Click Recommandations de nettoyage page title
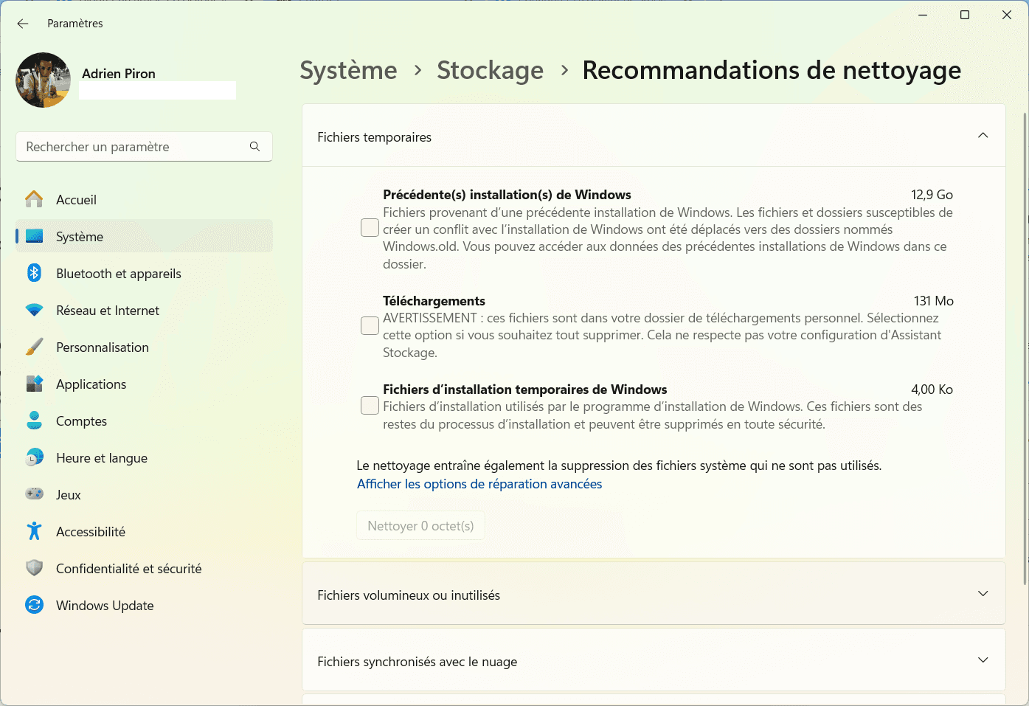Screen dimensions: 1029x706 (772, 71)
